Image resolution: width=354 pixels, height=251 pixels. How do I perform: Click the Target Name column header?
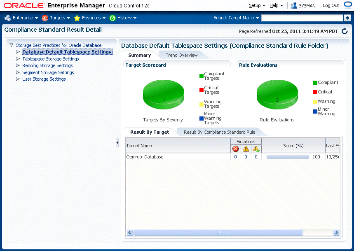coord(178,146)
